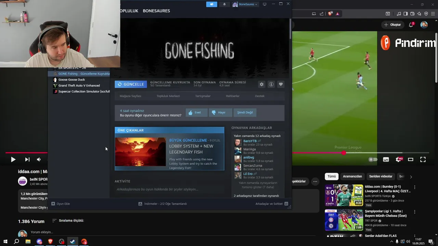Open the Tartışmalar tab
Image resolution: width=438 pixels, height=246 pixels.
pyautogui.click(x=203, y=96)
